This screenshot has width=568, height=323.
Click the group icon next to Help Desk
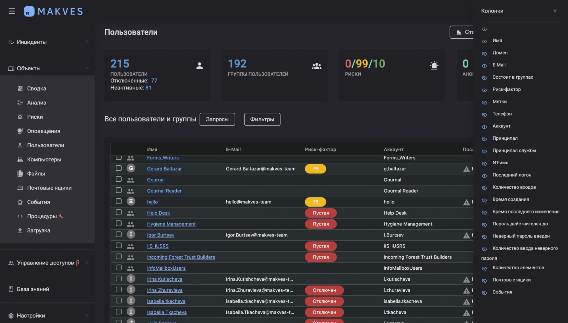131,213
